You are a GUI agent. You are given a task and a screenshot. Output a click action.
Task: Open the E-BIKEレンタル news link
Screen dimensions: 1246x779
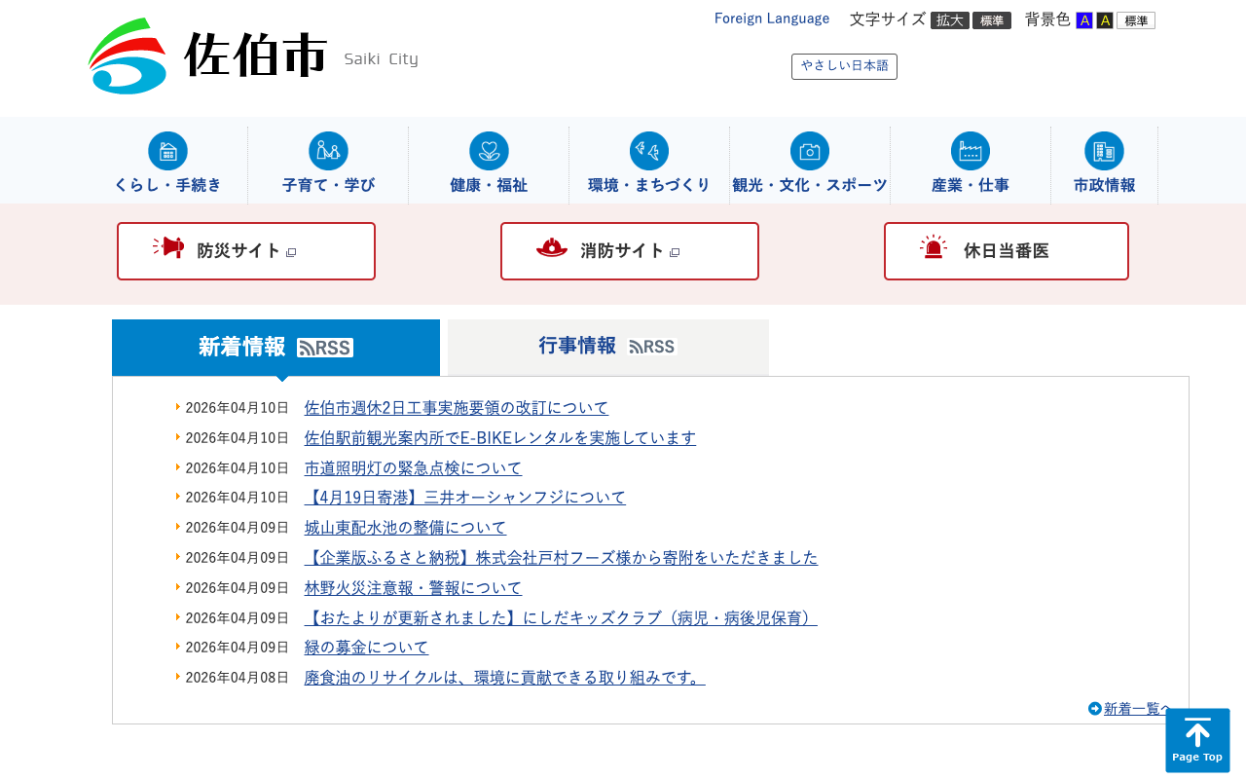[x=500, y=438]
